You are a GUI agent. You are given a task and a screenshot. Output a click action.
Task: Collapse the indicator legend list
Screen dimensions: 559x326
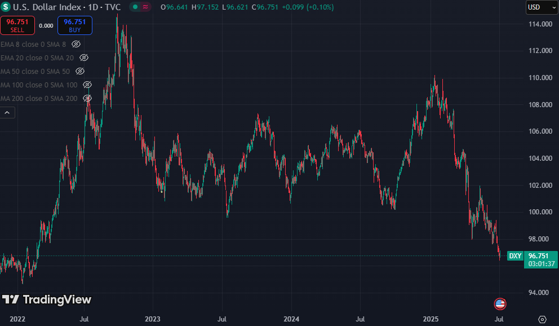click(7, 113)
